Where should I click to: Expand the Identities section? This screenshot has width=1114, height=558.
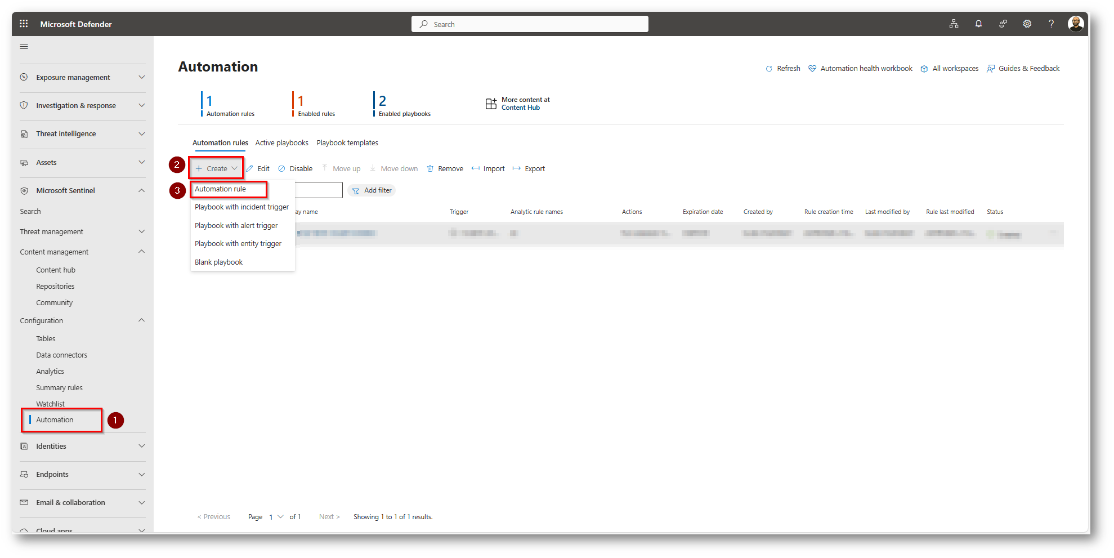coord(142,447)
